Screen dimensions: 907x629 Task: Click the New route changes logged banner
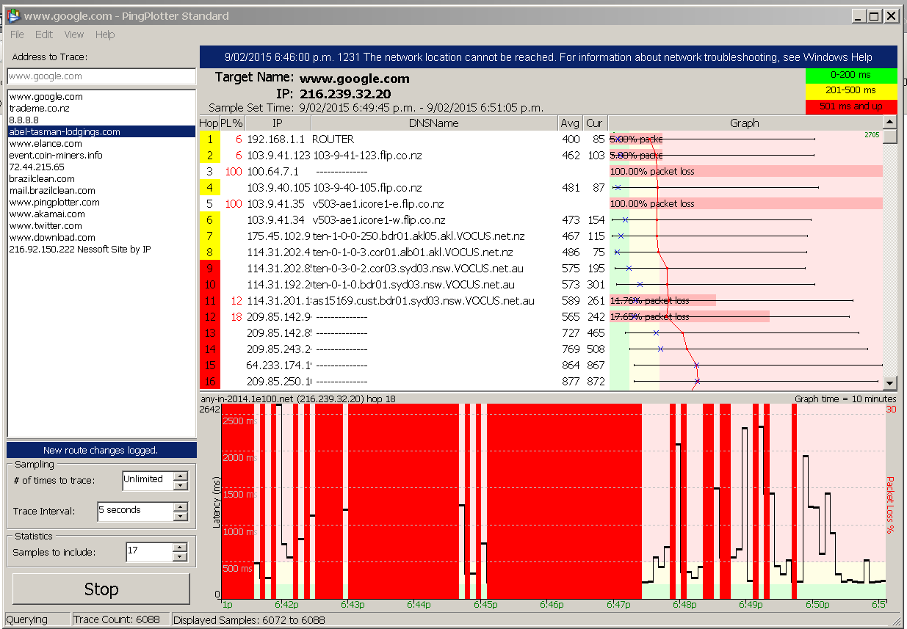[x=101, y=451]
